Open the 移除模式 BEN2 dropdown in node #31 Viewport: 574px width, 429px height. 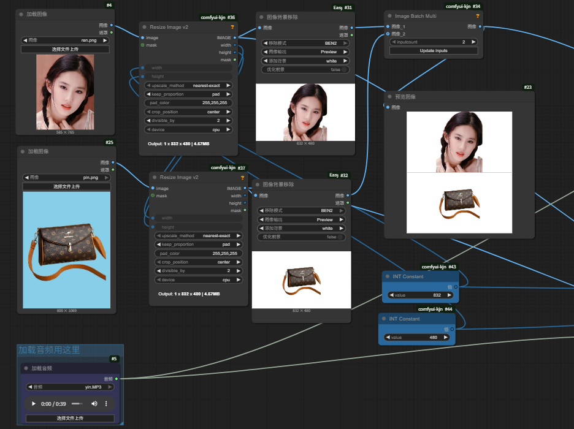tap(305, 44)
